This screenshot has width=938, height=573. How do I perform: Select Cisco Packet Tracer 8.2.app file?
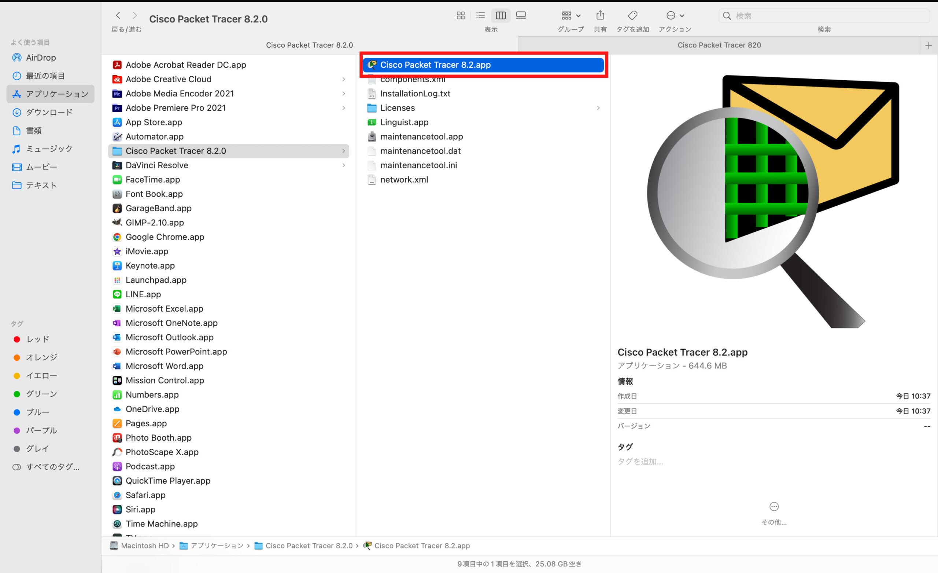click(x=483, y=65)
